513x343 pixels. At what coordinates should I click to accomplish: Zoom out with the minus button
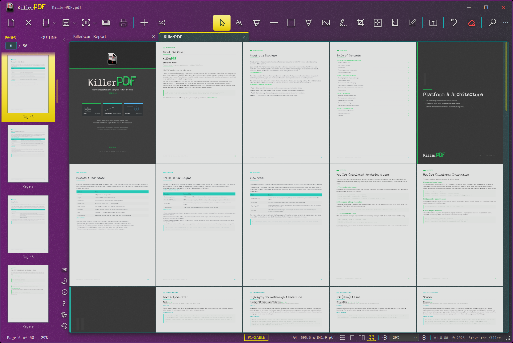(385, 338)
